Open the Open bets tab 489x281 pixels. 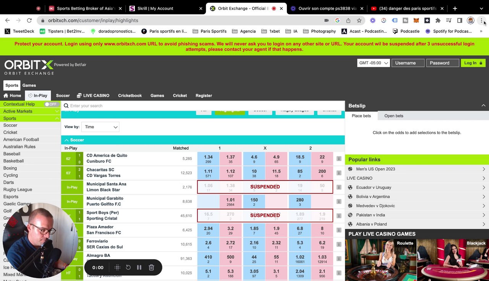tap(393, 116)
